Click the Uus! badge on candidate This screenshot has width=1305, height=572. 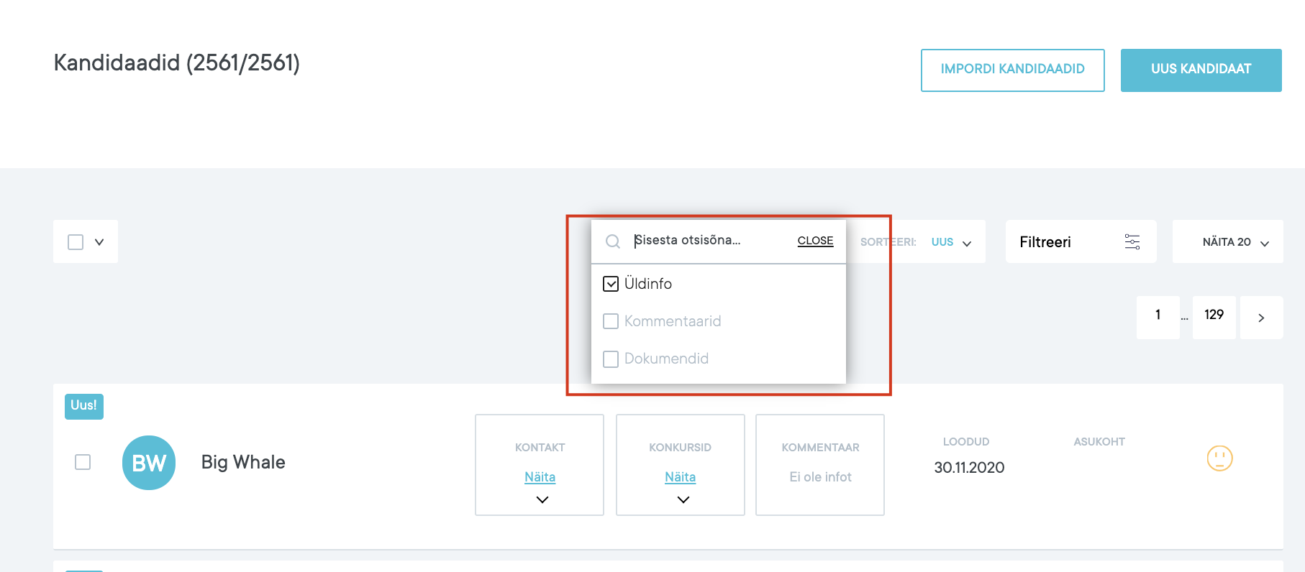(x=84, y=406)
